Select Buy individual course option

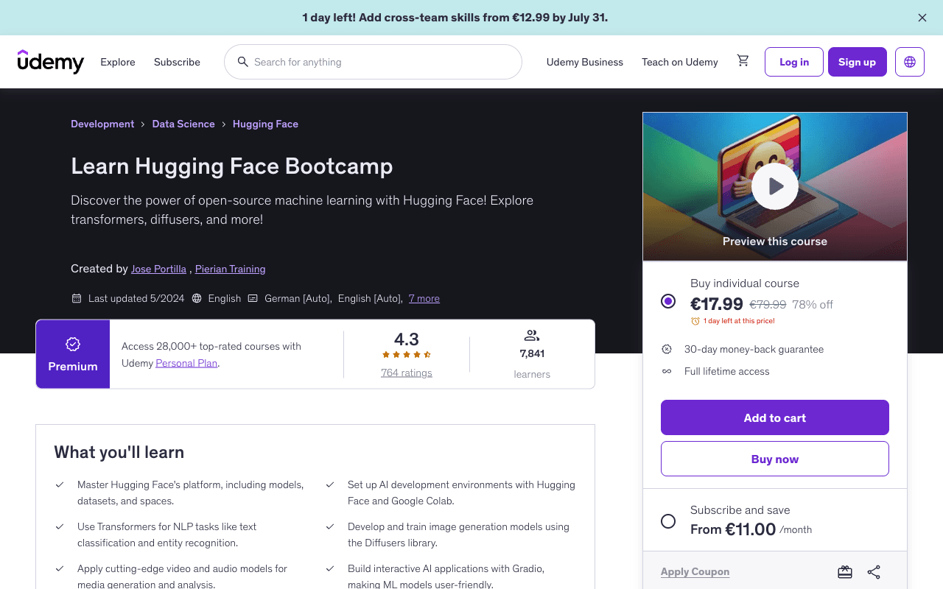pyautogui.click(x=668, y=300)
